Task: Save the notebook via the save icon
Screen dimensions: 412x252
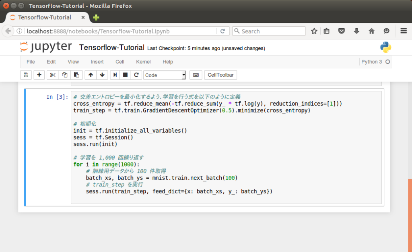Action: coord(26,75)
